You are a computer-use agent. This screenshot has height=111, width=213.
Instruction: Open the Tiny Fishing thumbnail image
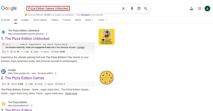106,37
